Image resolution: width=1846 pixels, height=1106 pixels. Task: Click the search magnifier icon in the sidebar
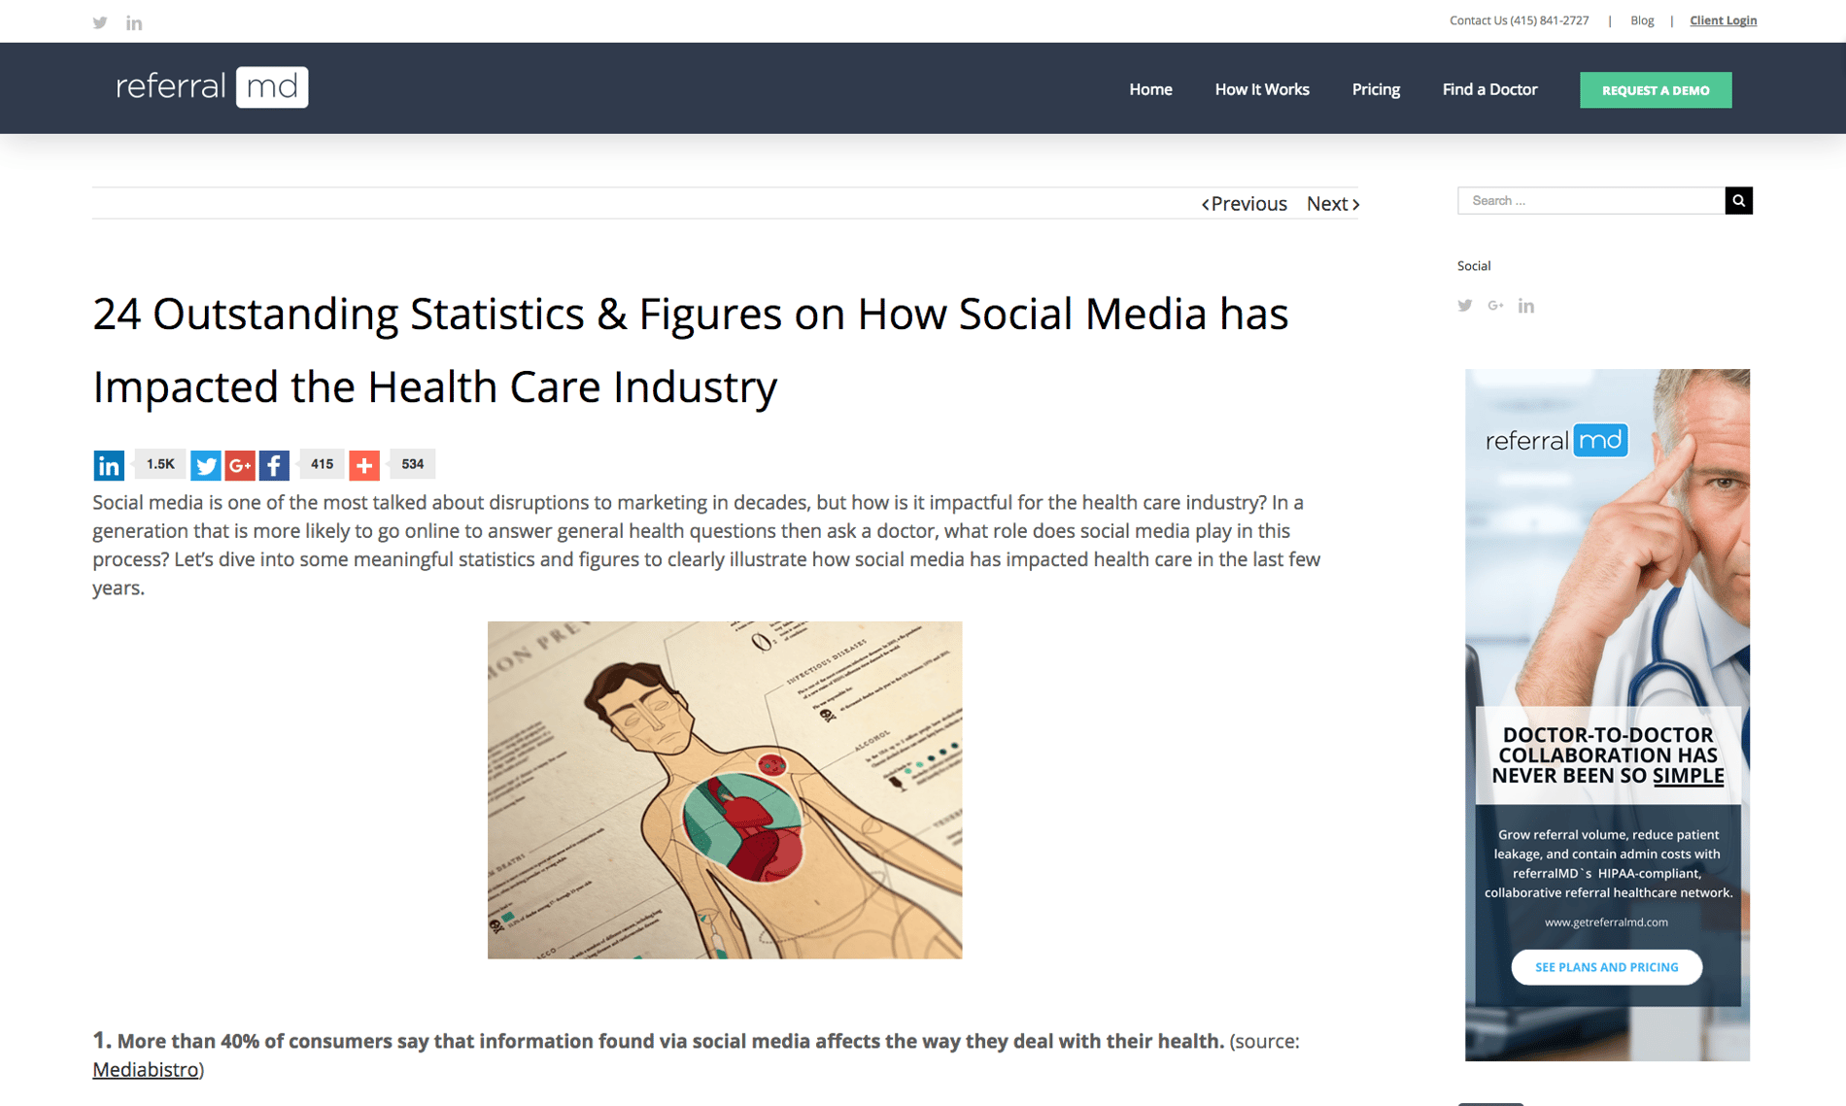[x=1739, y=200]
